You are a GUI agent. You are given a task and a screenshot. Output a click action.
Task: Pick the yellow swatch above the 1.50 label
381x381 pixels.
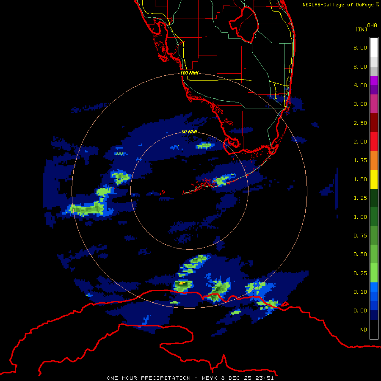click(374, 179)
